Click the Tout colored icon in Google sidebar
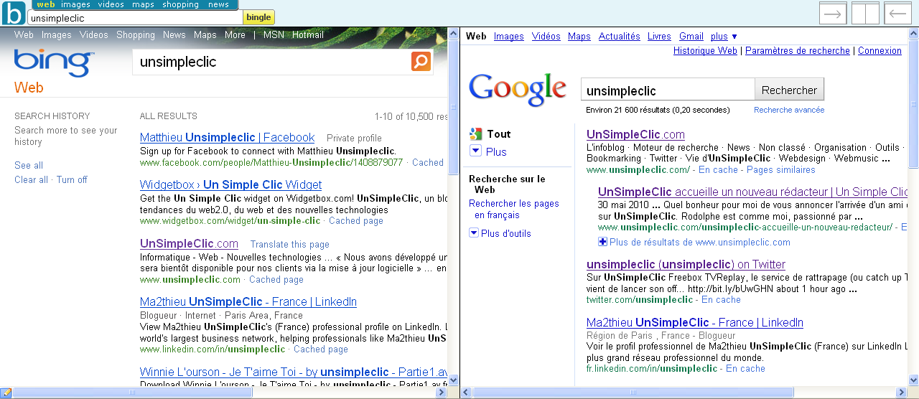Viewport: 919px width, 399px height. (475, 133)
